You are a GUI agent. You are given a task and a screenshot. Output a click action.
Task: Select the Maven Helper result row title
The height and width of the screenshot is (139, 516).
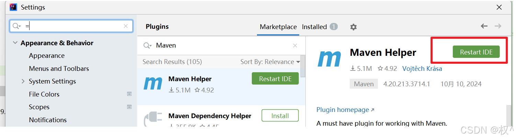pyautogui.click(x=190, y=79)
